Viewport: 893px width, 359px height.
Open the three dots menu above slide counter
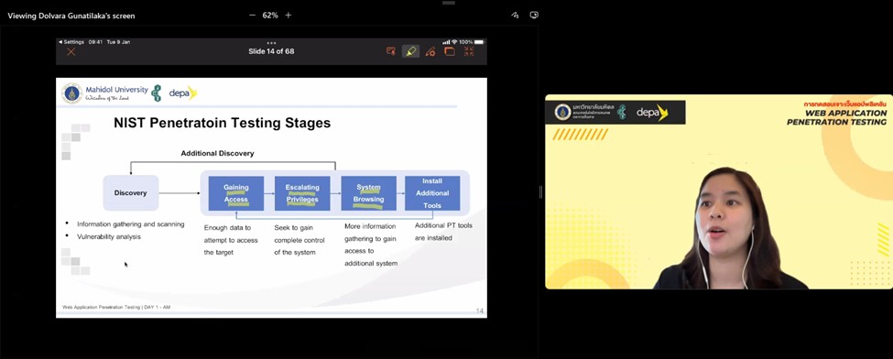[x=271, y=43]
